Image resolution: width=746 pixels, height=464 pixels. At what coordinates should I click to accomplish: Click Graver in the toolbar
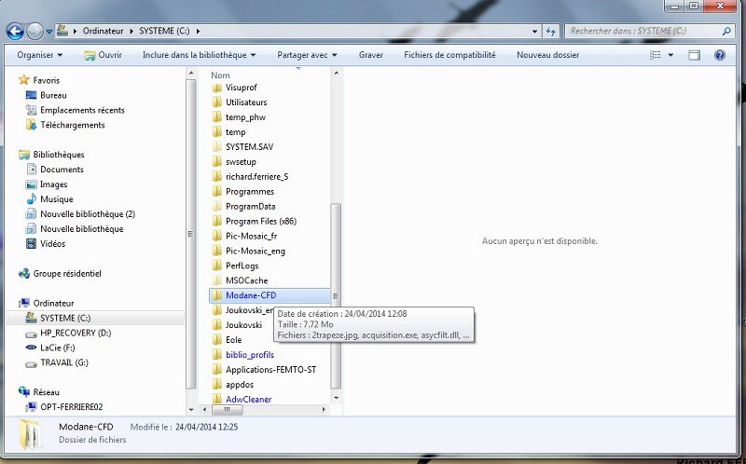tap(371, 55)
